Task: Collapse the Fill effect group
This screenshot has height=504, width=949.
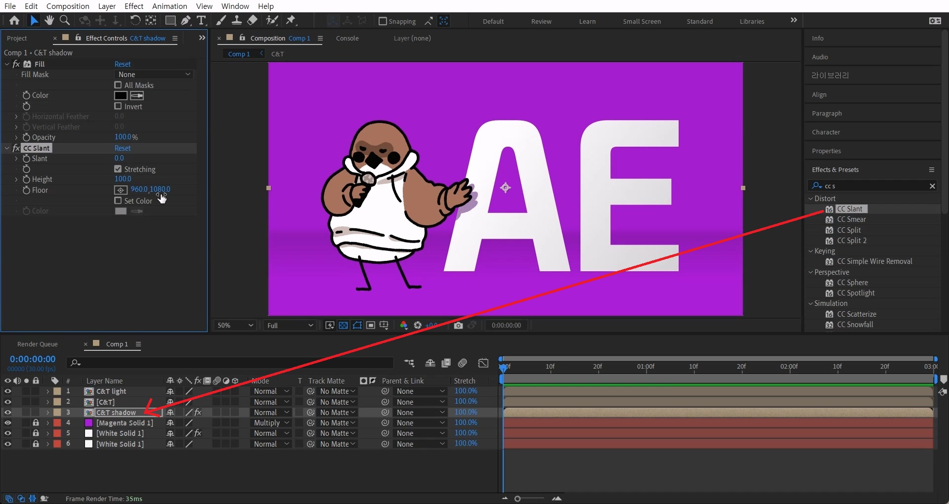Action: click(x=7, y=64)
